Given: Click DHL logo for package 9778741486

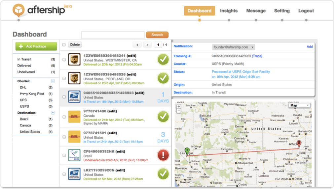Looking at the screenshot, I should [74, 117].
